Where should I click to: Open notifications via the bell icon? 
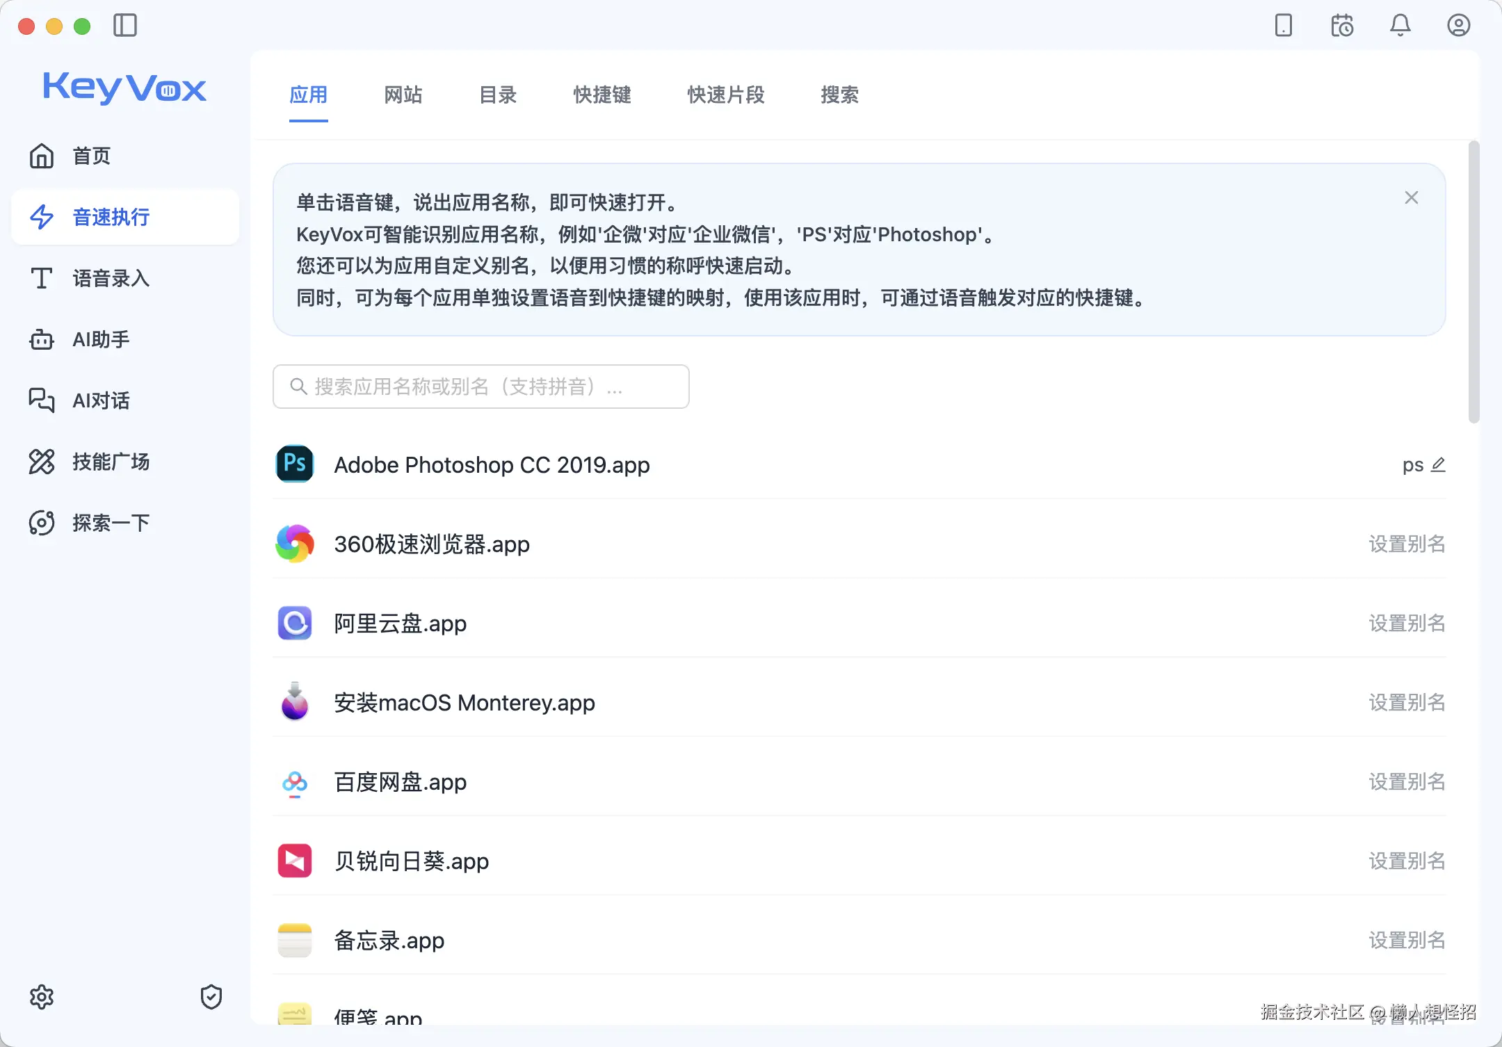tap(1400, 26)
